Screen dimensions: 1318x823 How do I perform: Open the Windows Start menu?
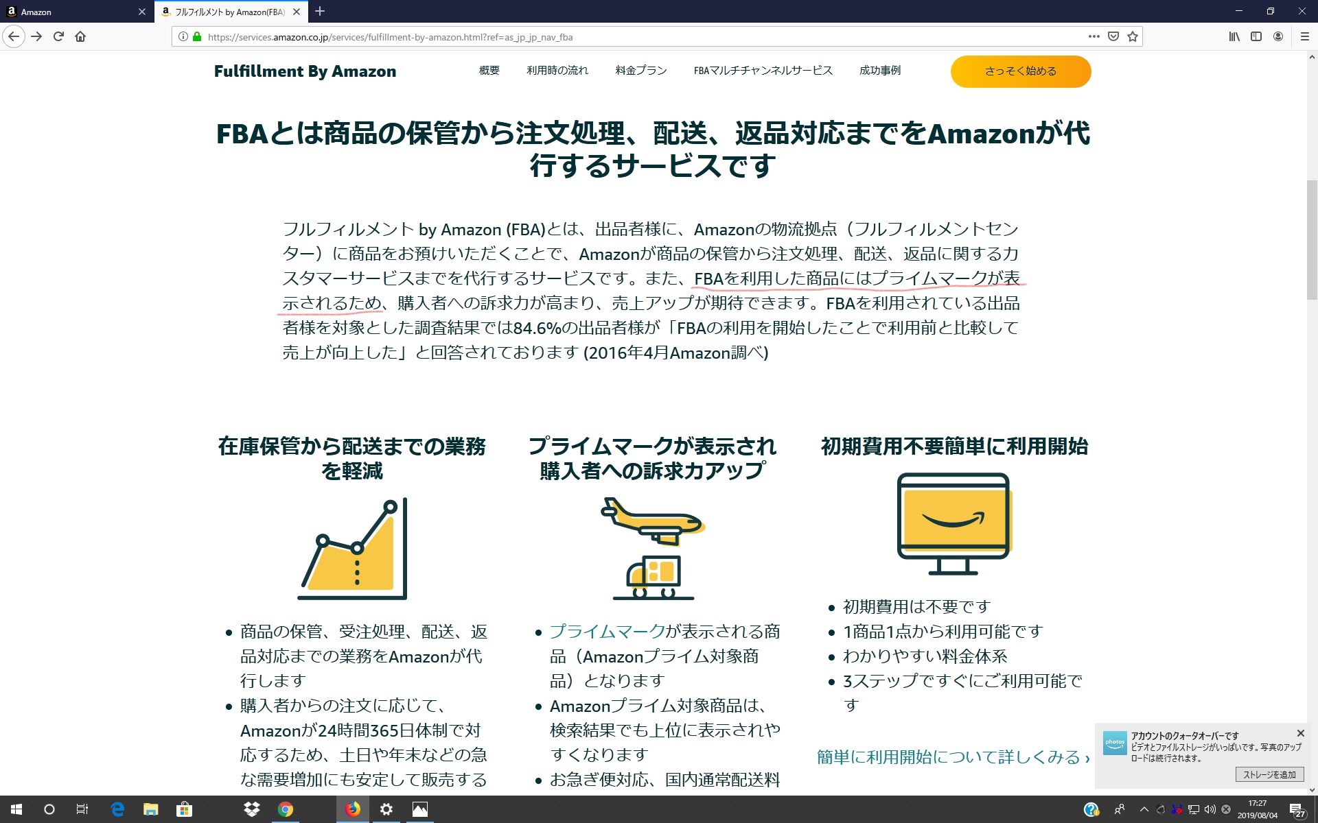[x=16, y=809]
